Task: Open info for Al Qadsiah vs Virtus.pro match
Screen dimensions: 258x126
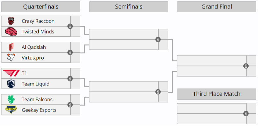Action: [x=70, y=53]
